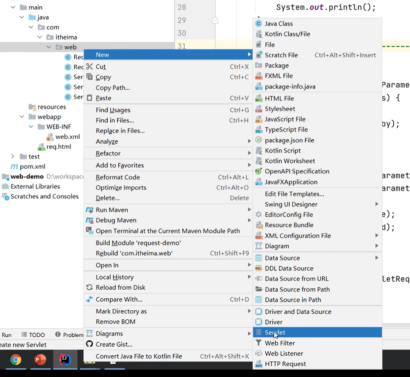410x377 pixels.
Task: Choose Find Usages in context menu
Action: (x=168, y=110)
